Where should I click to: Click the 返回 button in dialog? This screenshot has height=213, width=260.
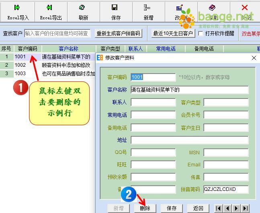point(198,208)
